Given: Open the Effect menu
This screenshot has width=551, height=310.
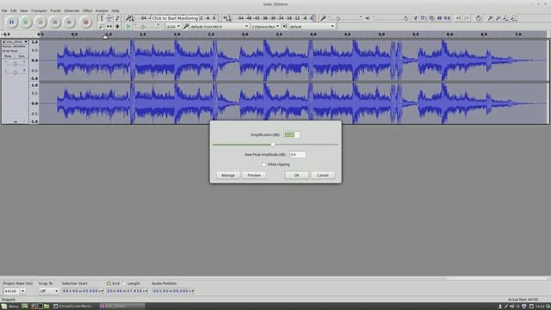Looking at the screenshot, I should click(88, 10).
